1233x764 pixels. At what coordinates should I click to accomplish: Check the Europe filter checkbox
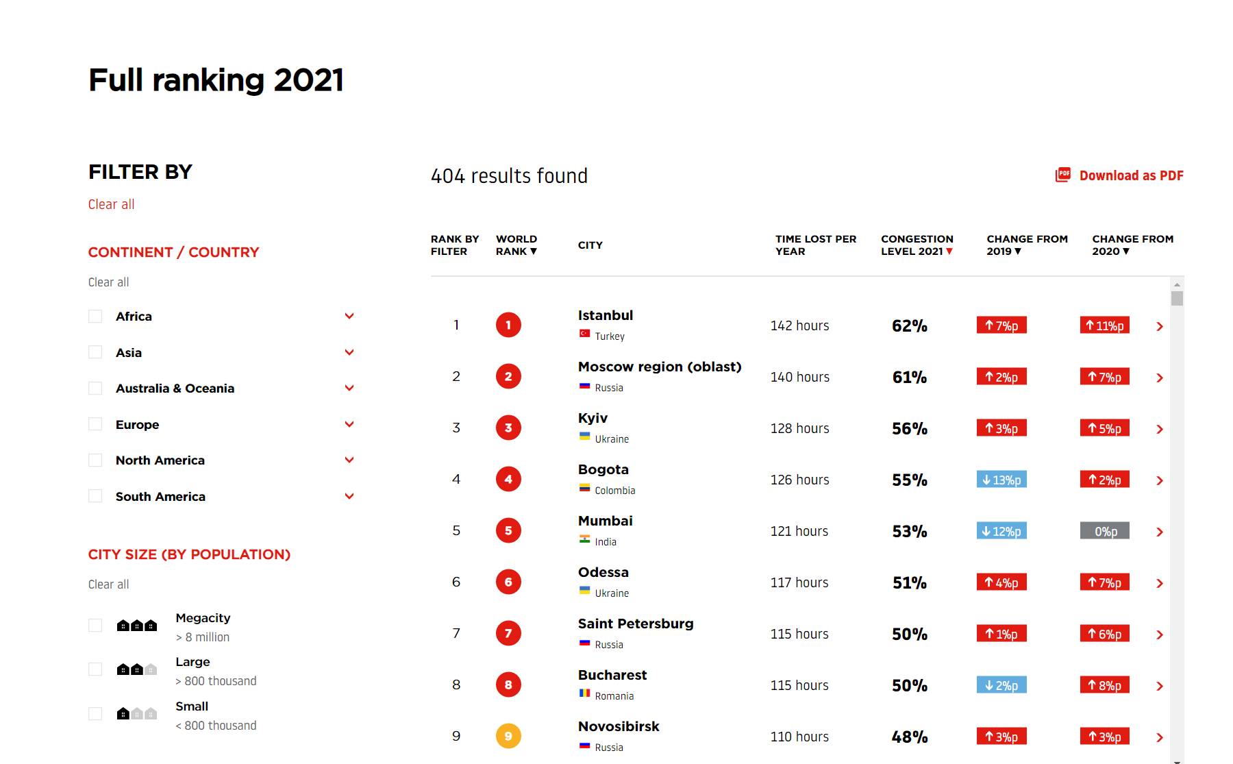[x=95, y=424]
